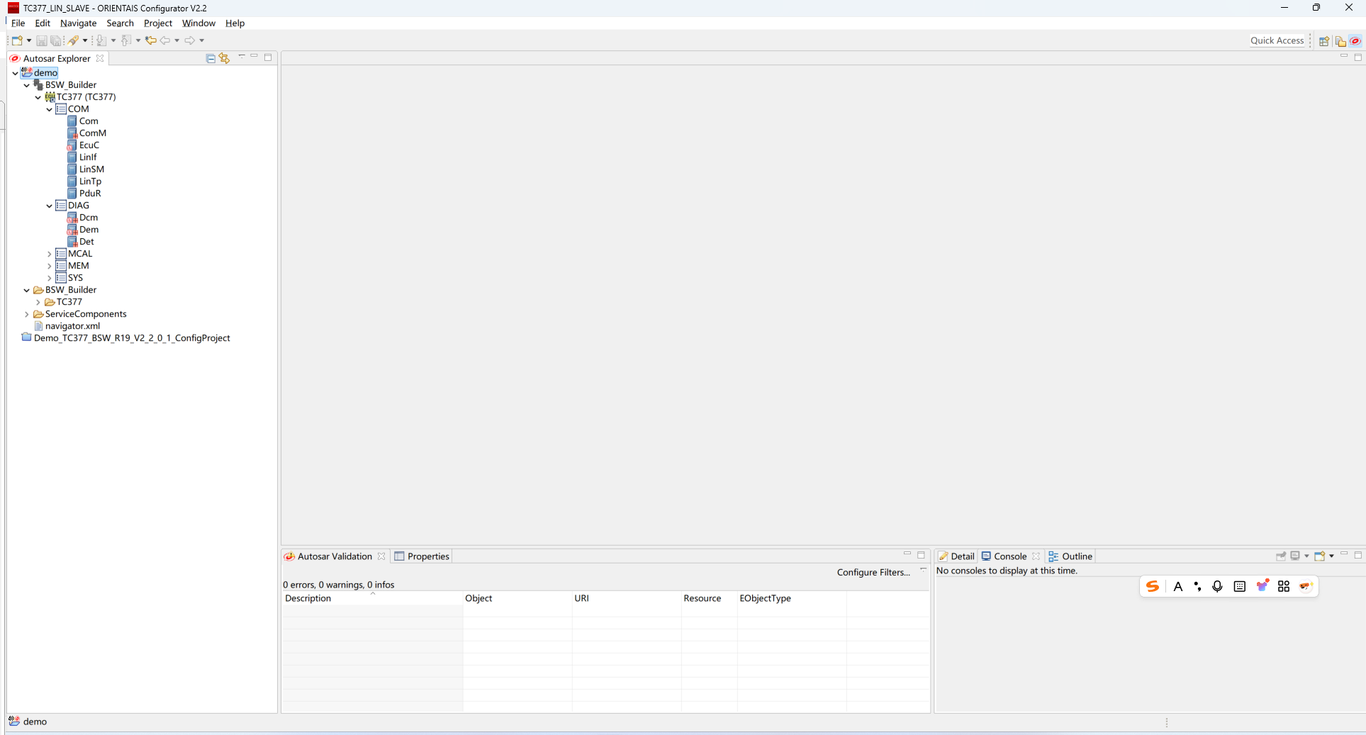The width and height of the screenshot is (1366, 735).
Task: Select the AUTOSAR perspective button
Action: pyautogui.click(x=1355, y=41)
